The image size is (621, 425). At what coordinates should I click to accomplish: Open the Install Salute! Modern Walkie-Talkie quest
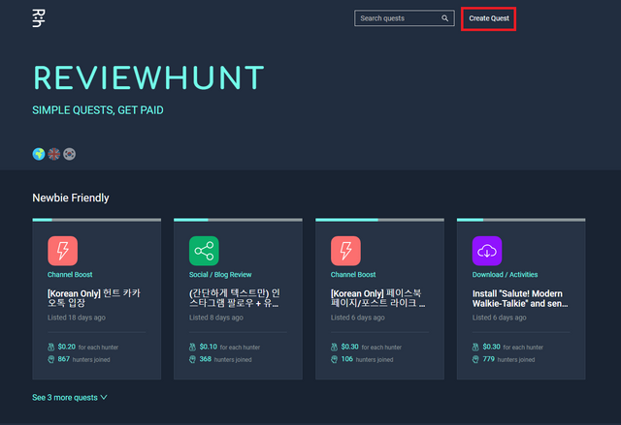pos(520,298)
